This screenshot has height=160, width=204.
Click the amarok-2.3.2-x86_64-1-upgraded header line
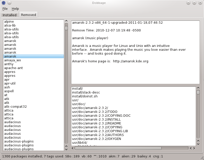coord(117,23)
